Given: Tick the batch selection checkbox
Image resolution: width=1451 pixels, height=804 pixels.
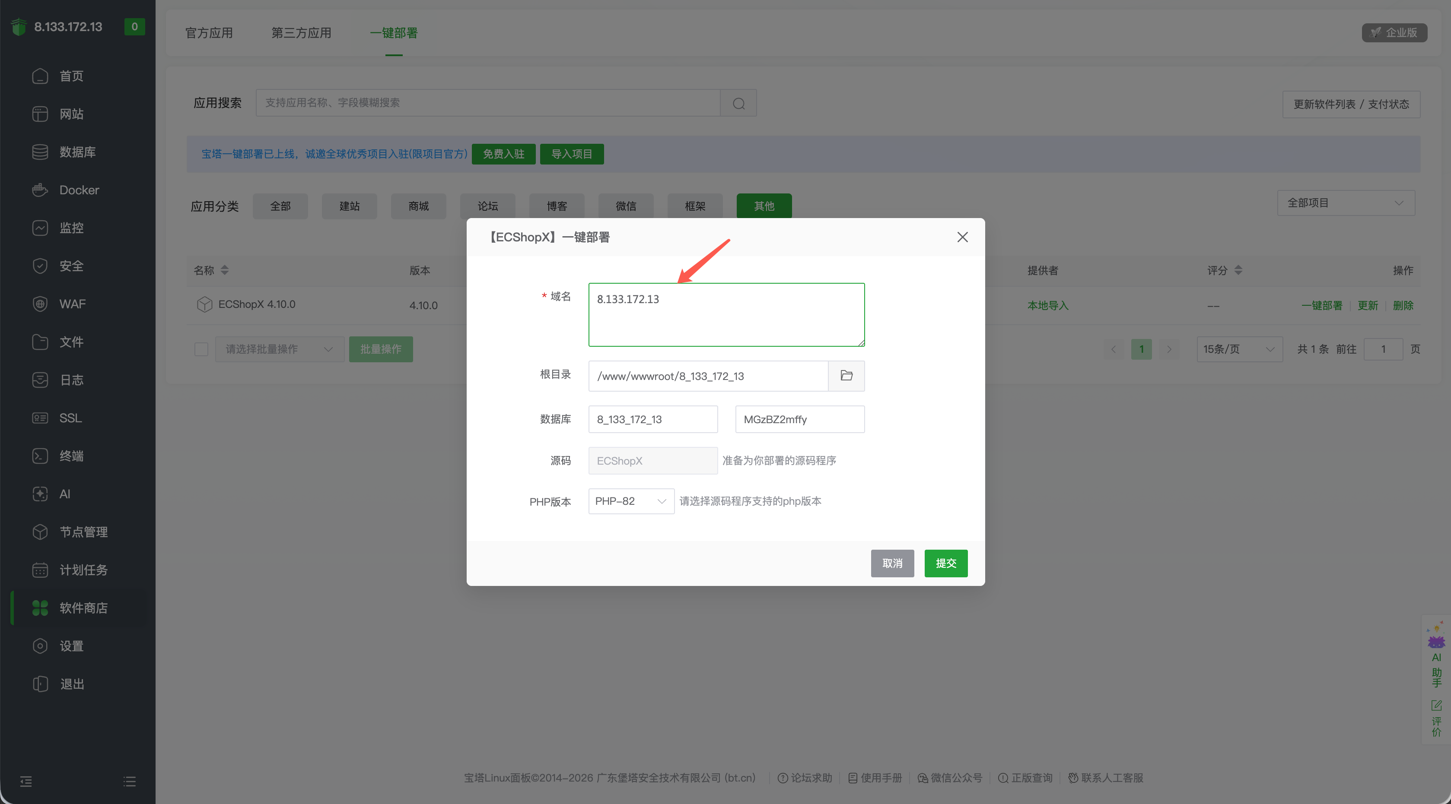Looking at the screenshot, I should pos(201,349).
